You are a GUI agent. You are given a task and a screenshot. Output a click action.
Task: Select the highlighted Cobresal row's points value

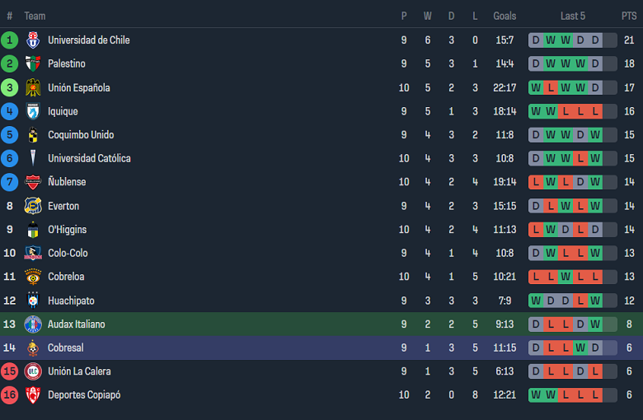629,348
